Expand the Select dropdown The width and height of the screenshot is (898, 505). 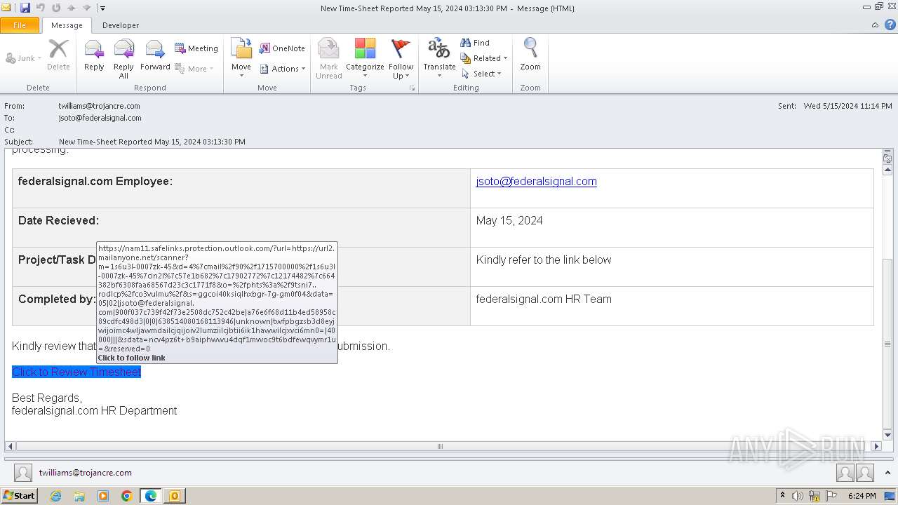[x=481, y=74]
